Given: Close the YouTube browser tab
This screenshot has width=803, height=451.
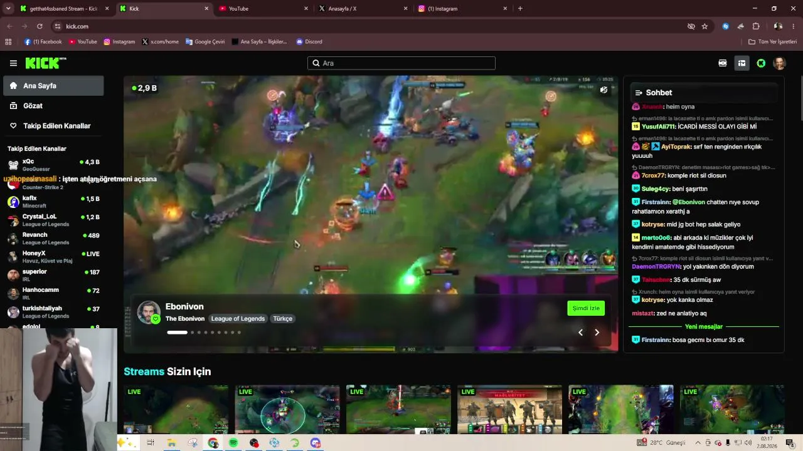Looking at the screenshot, I should (306, 9).
